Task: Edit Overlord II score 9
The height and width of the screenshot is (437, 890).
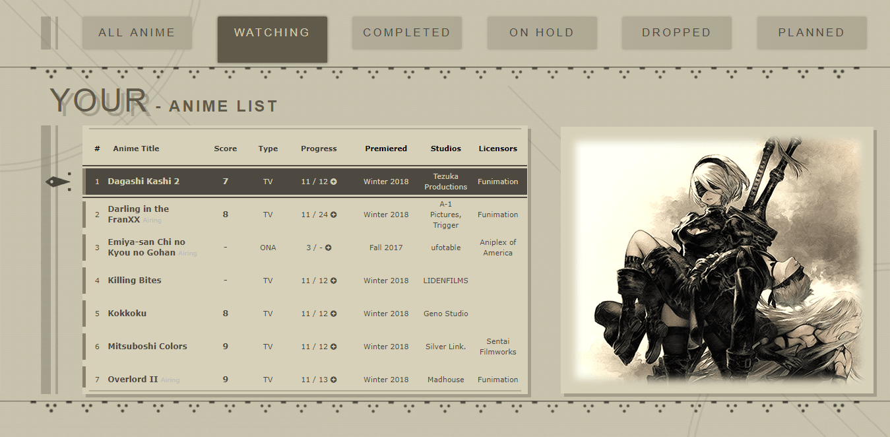Action: point(226,380)
